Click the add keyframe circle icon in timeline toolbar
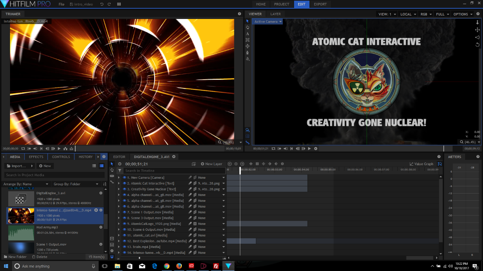483x271 pixels. (x=236, y=164)
